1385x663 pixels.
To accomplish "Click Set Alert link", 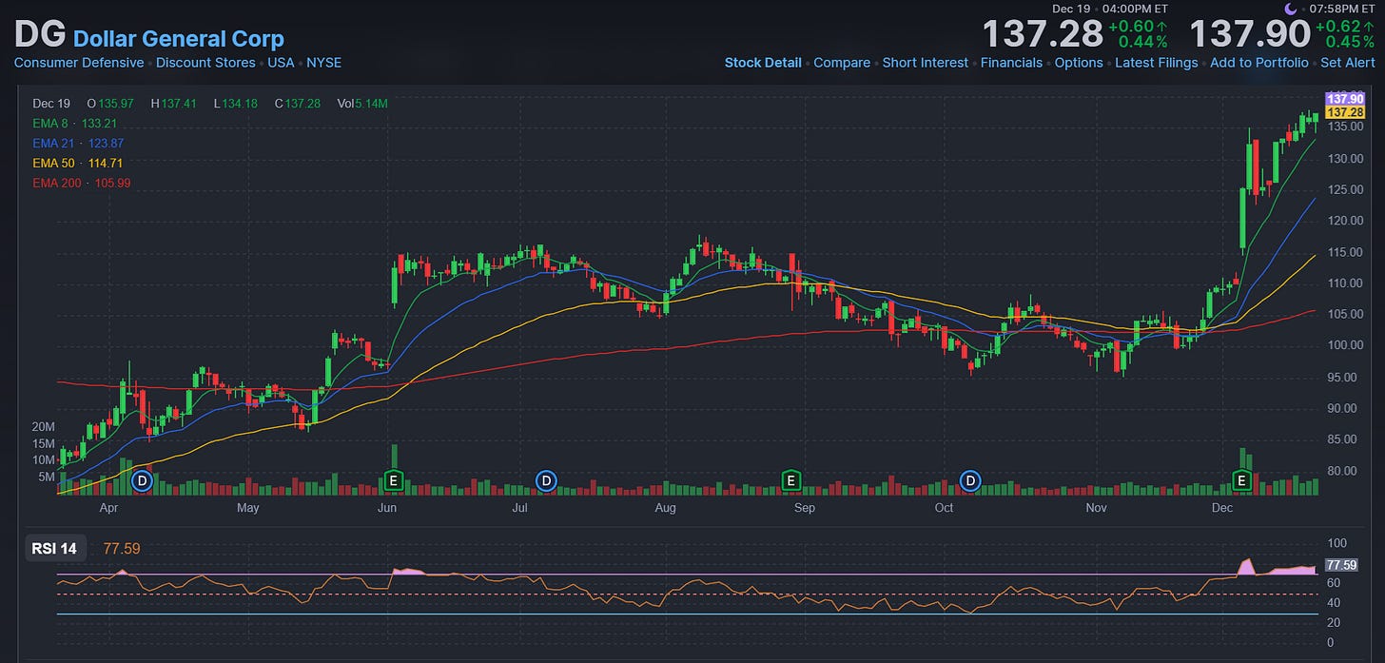I will [x=1348, y=63].
